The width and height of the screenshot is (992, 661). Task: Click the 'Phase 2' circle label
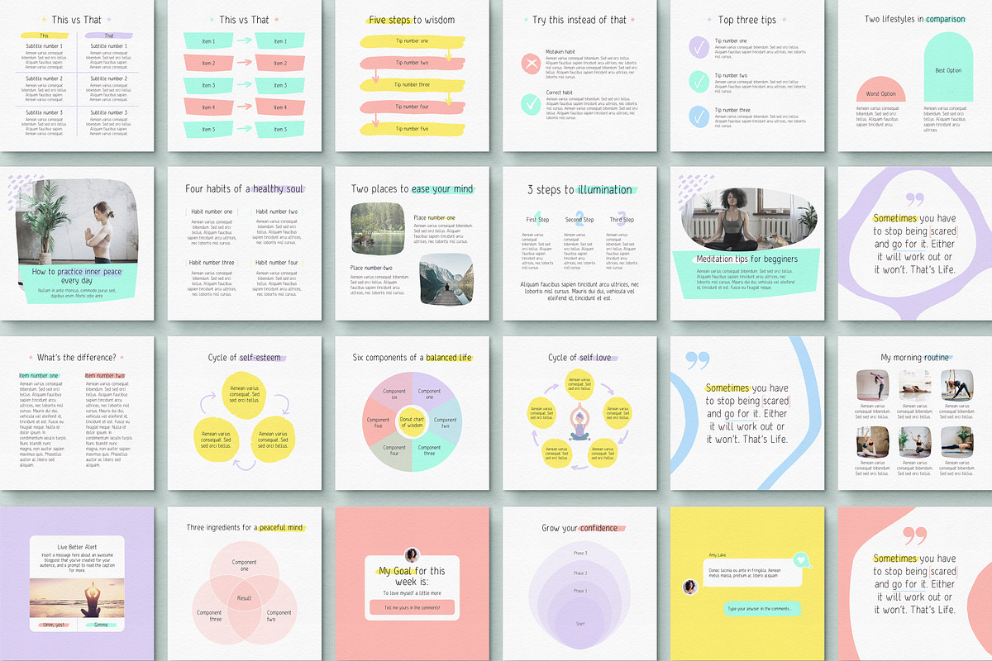[580, 573]
